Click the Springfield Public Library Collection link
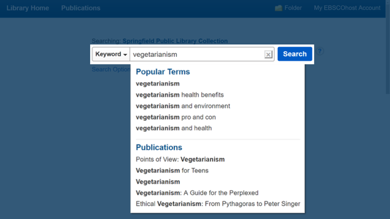 coord(175,41)
